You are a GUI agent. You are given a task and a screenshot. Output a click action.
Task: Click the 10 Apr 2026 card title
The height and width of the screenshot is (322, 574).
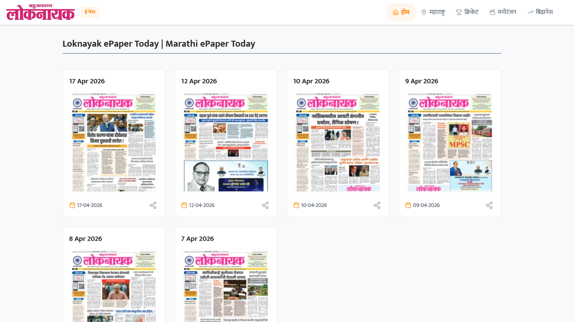(311, 81)
